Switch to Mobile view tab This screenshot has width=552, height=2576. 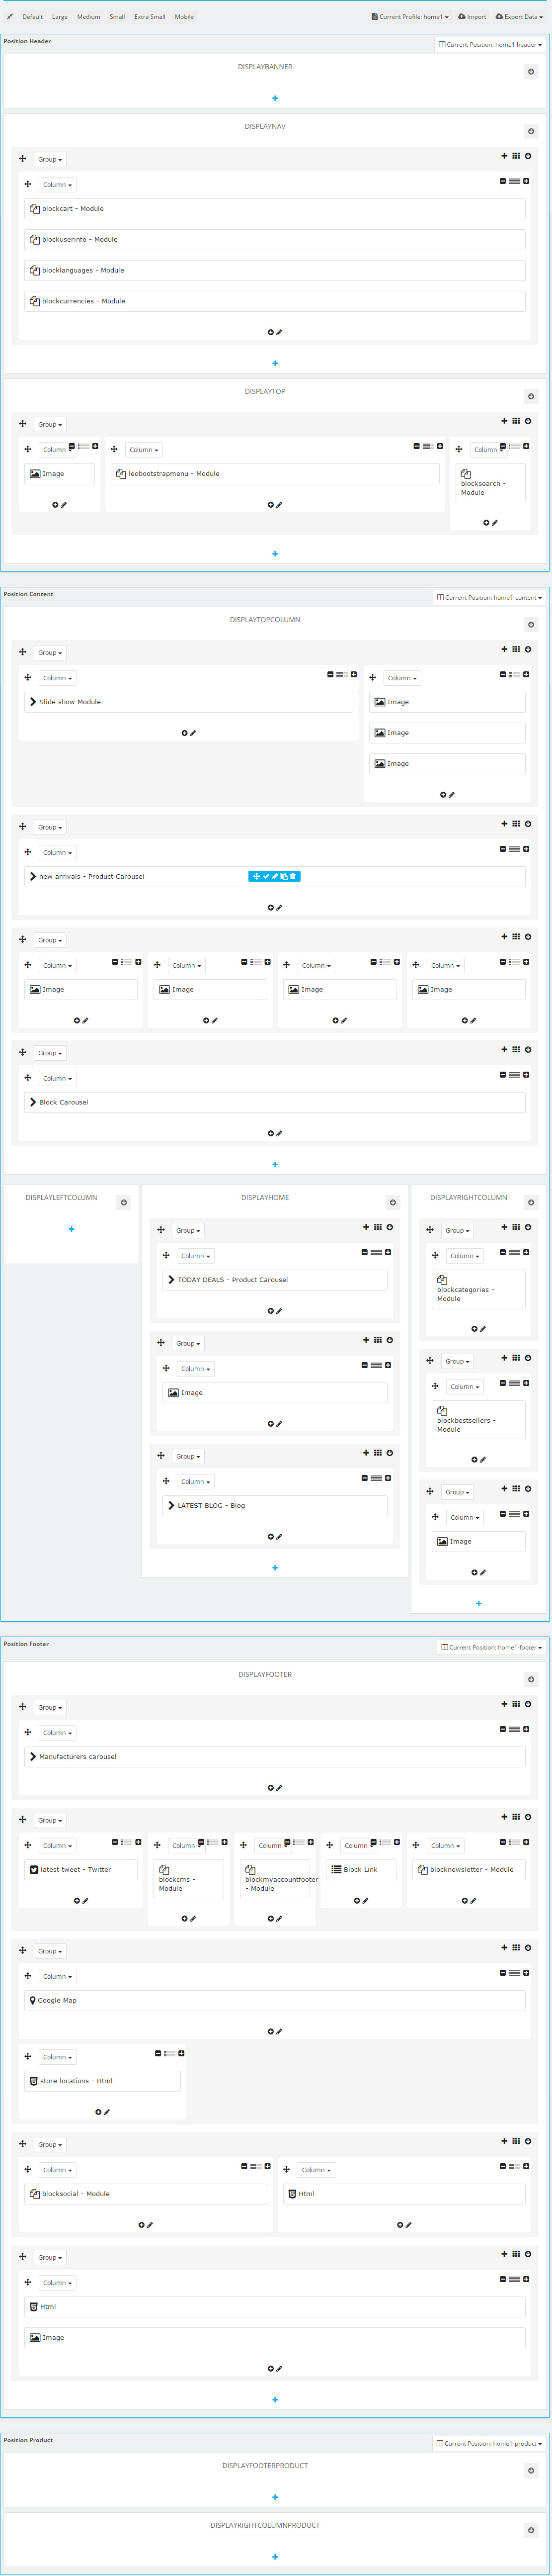click(184, 17)
